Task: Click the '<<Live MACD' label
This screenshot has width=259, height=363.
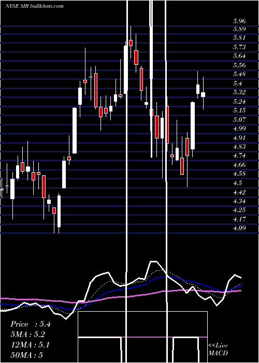Action: (218, 350)
